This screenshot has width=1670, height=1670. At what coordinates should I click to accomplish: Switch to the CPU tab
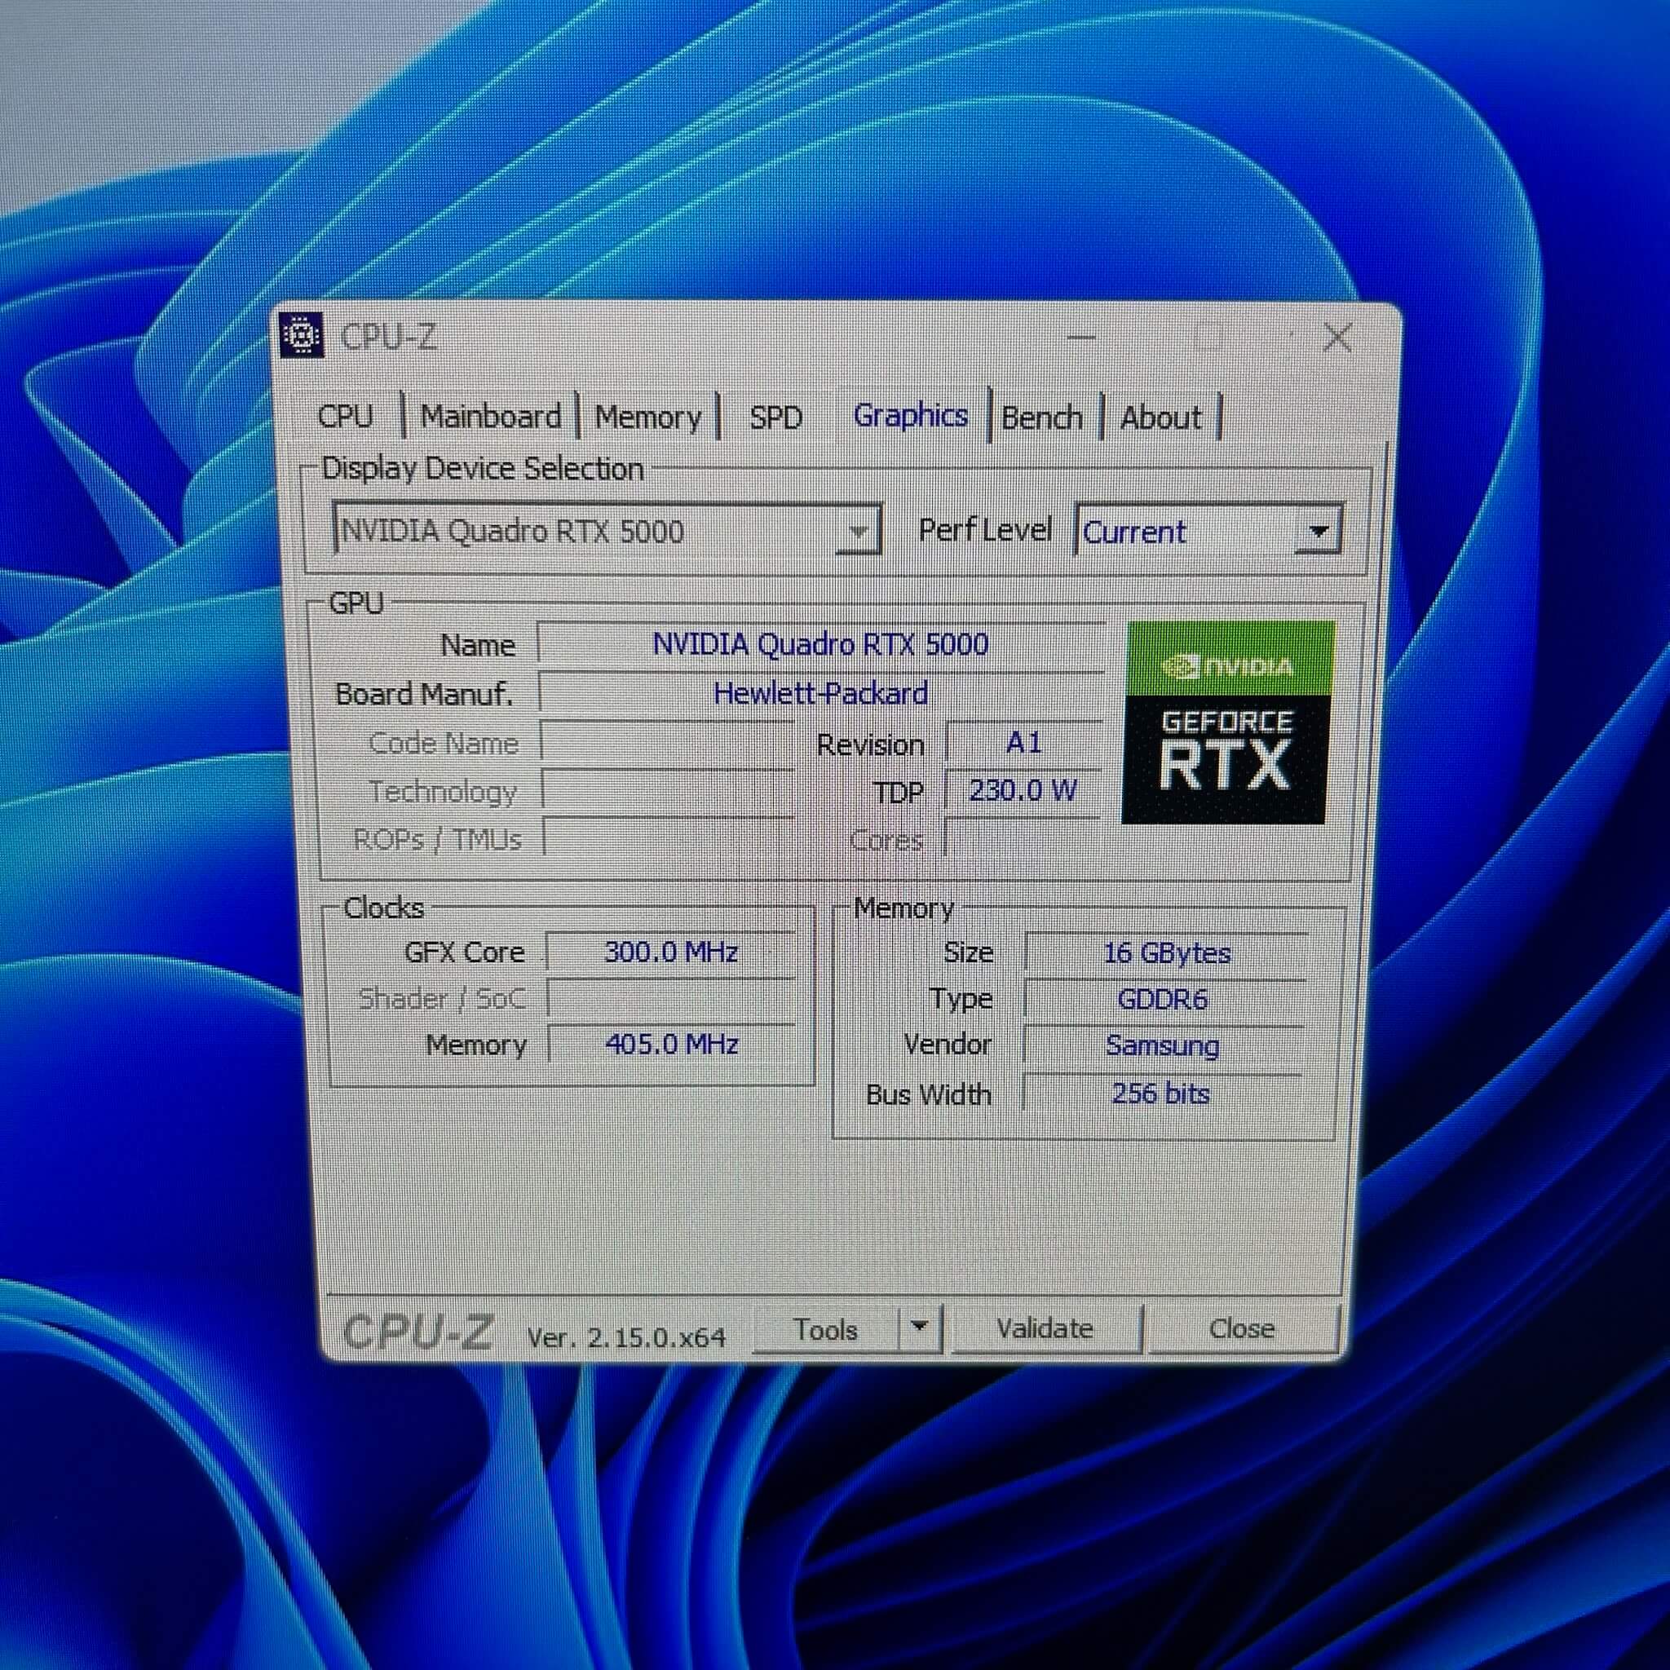[x=346, y=417]
